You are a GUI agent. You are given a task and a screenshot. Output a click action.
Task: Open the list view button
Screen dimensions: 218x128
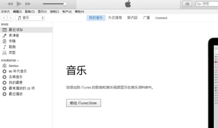point(187,4)
